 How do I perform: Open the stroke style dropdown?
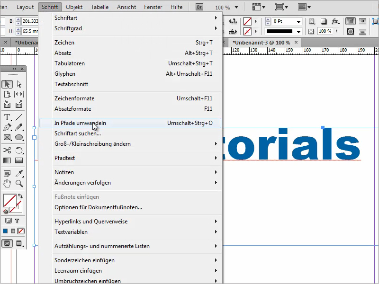[299, 32]
